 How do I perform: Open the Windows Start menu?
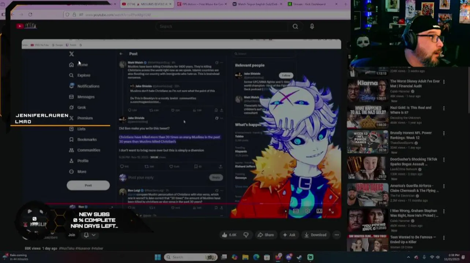click(x=158, y=257)
